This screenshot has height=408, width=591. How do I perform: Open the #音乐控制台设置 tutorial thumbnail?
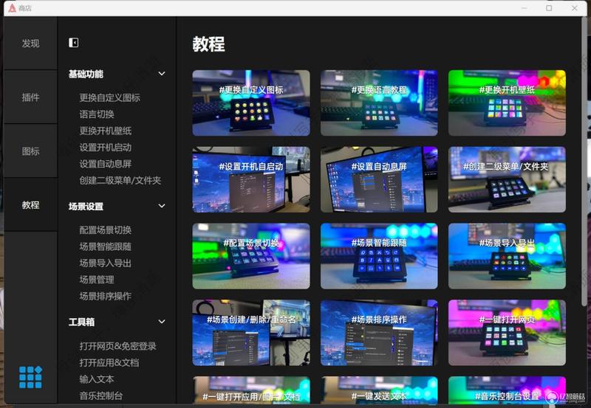tap(507, 391)
